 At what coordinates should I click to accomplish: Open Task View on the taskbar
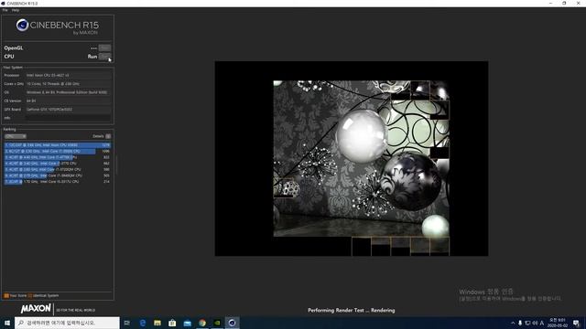127,323
